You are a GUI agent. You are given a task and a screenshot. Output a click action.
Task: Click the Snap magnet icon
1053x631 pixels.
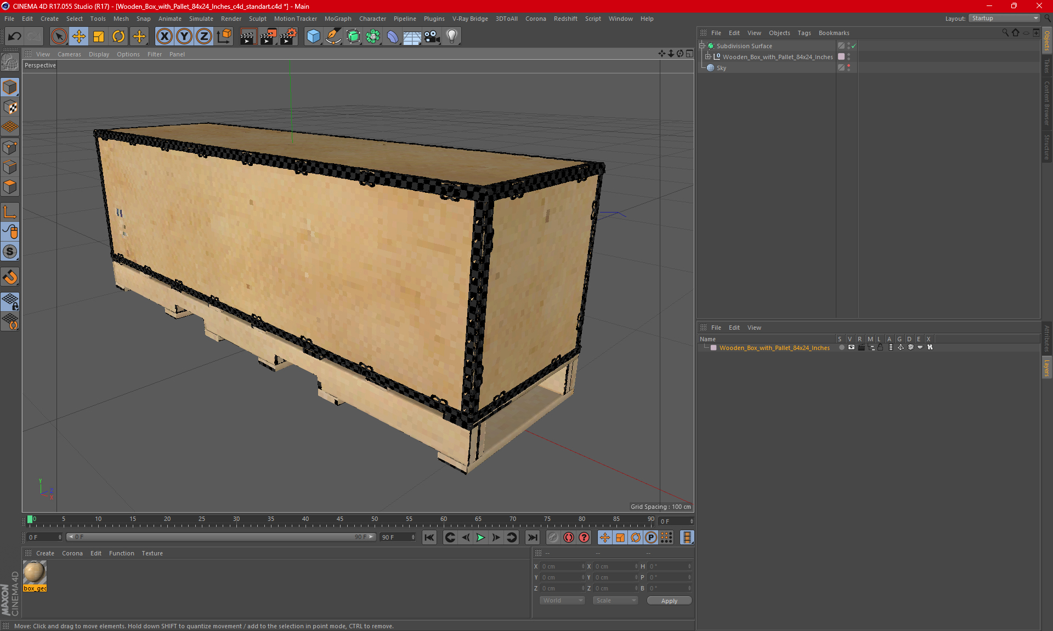click(x=10, y=277)
